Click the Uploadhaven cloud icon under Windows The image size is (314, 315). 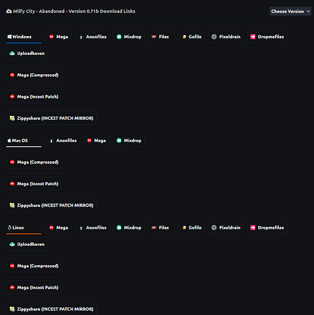[x=12, y=54]
